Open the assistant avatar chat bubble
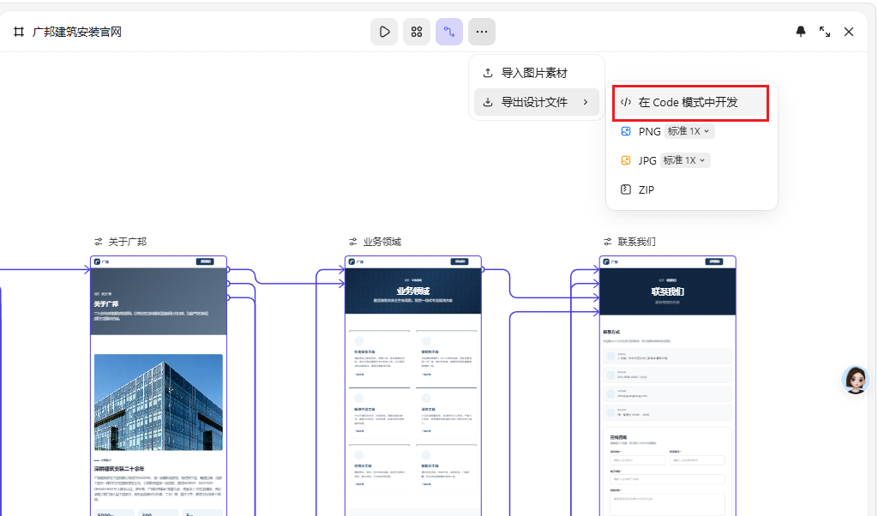 click(x=855, y=380)
